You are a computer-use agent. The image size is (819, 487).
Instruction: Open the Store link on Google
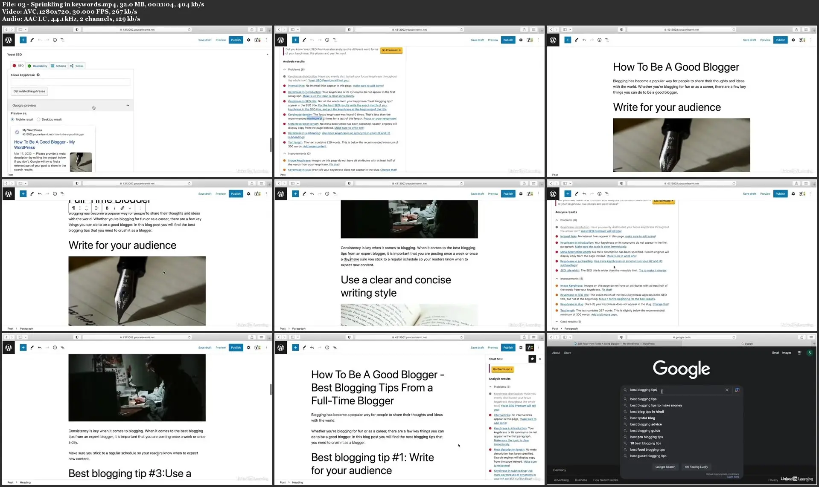click(568, 353)
